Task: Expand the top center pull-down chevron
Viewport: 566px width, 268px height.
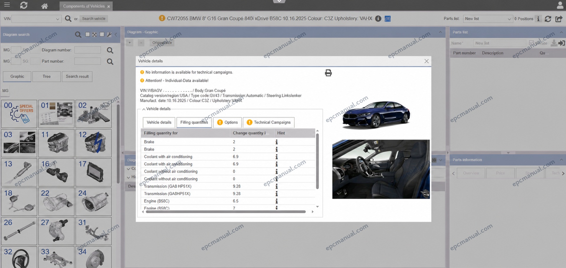Action: 279,1
